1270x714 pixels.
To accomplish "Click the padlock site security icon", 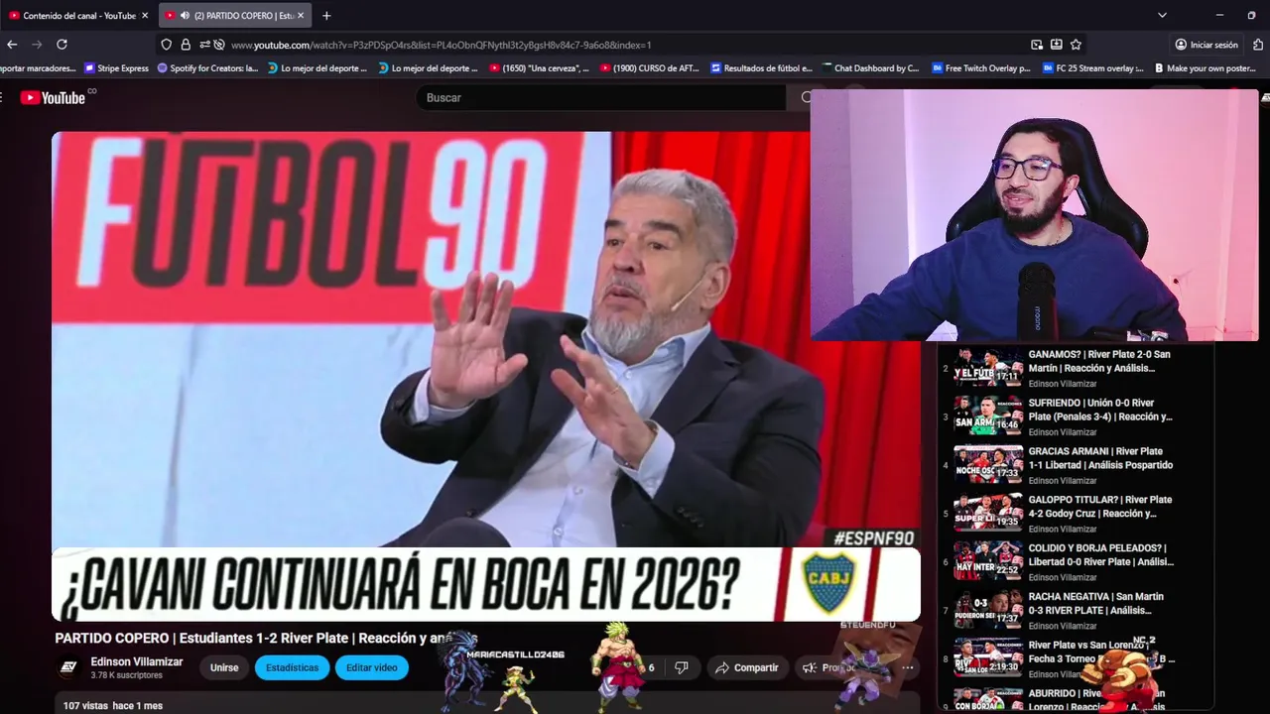I will coord(186,45).
